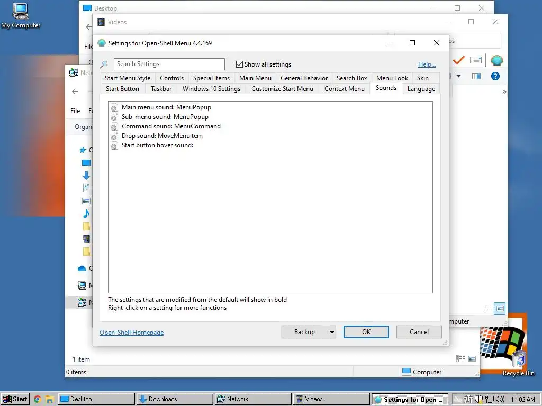Toggle the preview pane icon in Videos window
This screenshot has width=542, height=406.
point(476,76)
